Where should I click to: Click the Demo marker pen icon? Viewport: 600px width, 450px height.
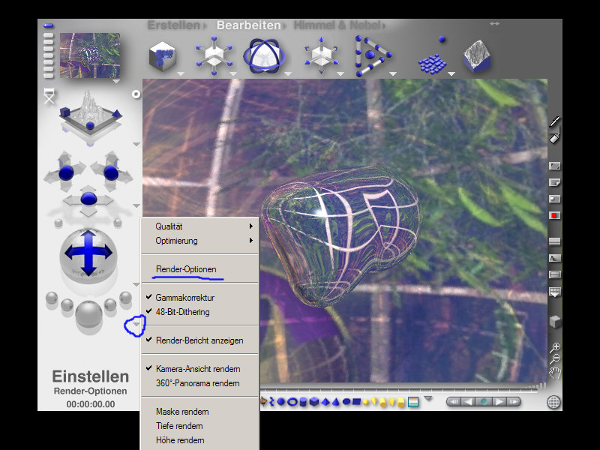(554, 121)
